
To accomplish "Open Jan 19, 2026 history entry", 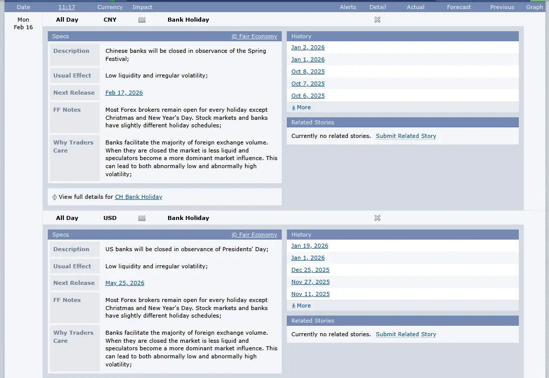I will (x=309, y=246).
